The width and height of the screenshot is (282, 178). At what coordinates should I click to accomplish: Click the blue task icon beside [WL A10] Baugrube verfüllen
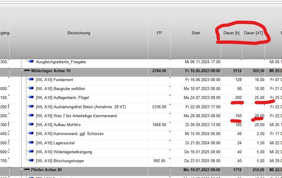click(x=31, y=89)
